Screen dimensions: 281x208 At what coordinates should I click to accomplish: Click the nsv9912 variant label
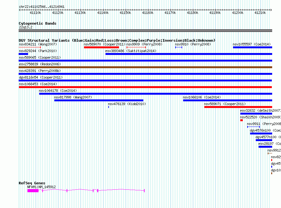[x=274, y=150]
